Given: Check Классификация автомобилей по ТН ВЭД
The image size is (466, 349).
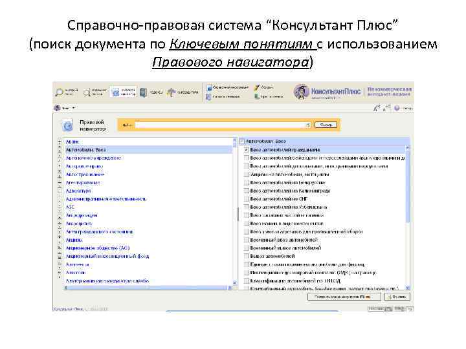Looking at the screenshot, I should click(x=247, y=280).
